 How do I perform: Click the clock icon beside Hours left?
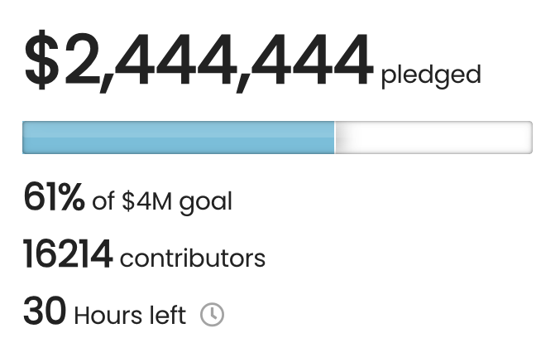tap(213, 315)
